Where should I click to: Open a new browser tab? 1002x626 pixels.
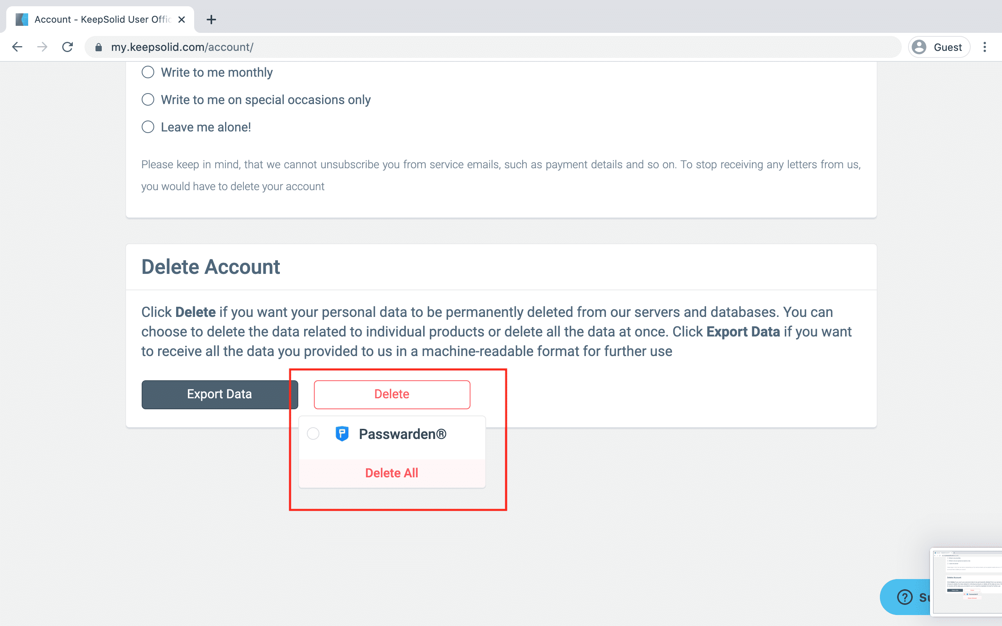coord(211,20)
